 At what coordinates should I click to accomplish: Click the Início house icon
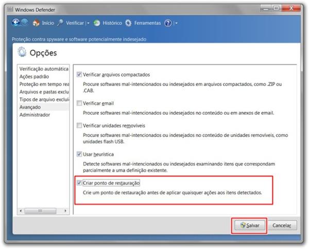(36, 23)
